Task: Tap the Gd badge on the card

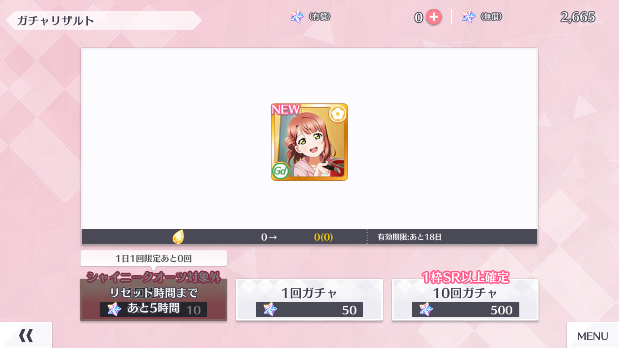Action: click(x=280, y=171)
